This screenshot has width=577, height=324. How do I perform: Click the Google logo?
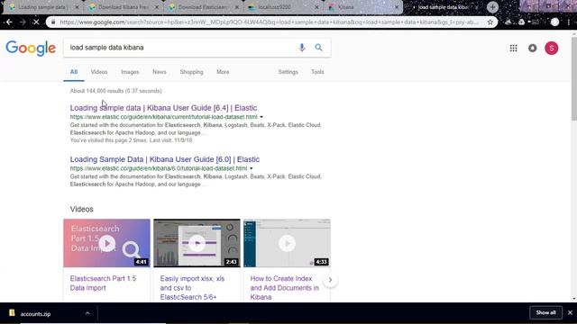coord(31,48)
